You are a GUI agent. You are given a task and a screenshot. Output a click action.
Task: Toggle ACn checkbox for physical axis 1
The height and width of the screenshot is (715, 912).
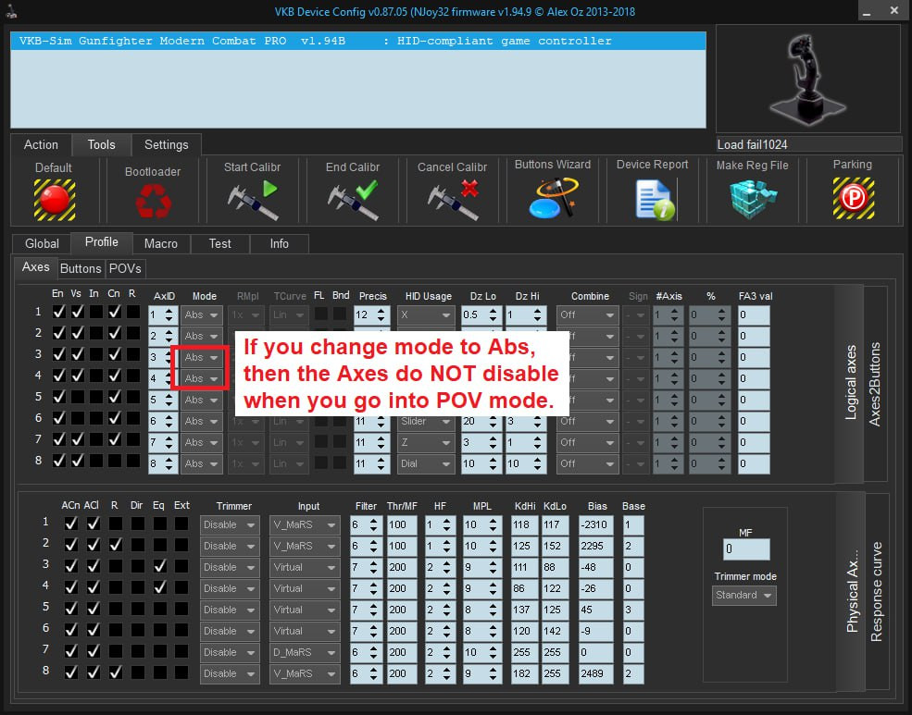click(x=71, y=524)
